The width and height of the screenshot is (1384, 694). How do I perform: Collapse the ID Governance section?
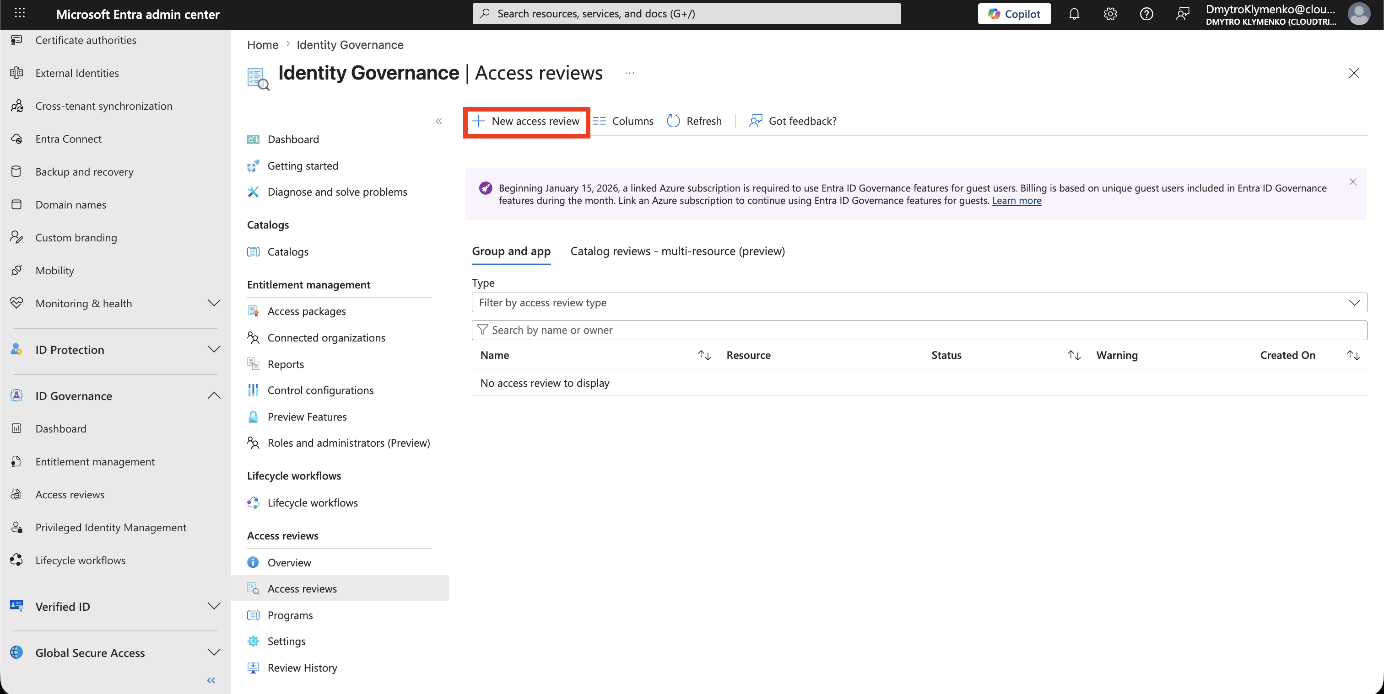(x=214, y=395)
